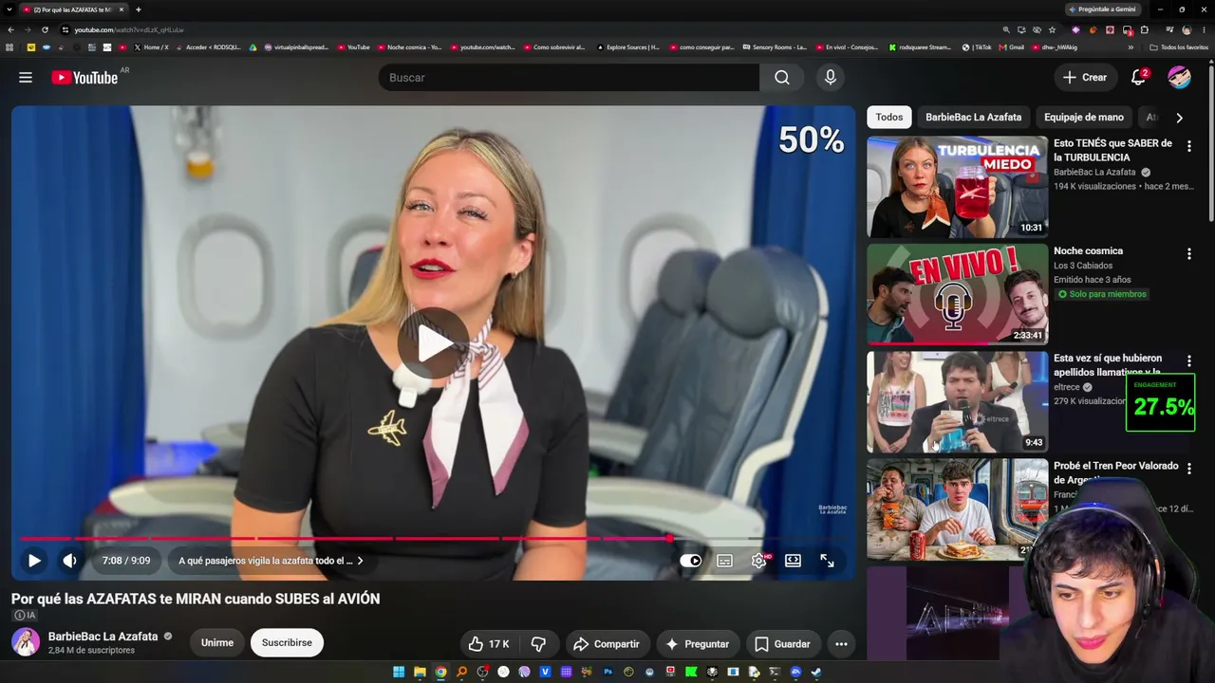Select the BarbieBac La Azafata chip
This screenshot has width=1215, height=683.
pos(974,118)
